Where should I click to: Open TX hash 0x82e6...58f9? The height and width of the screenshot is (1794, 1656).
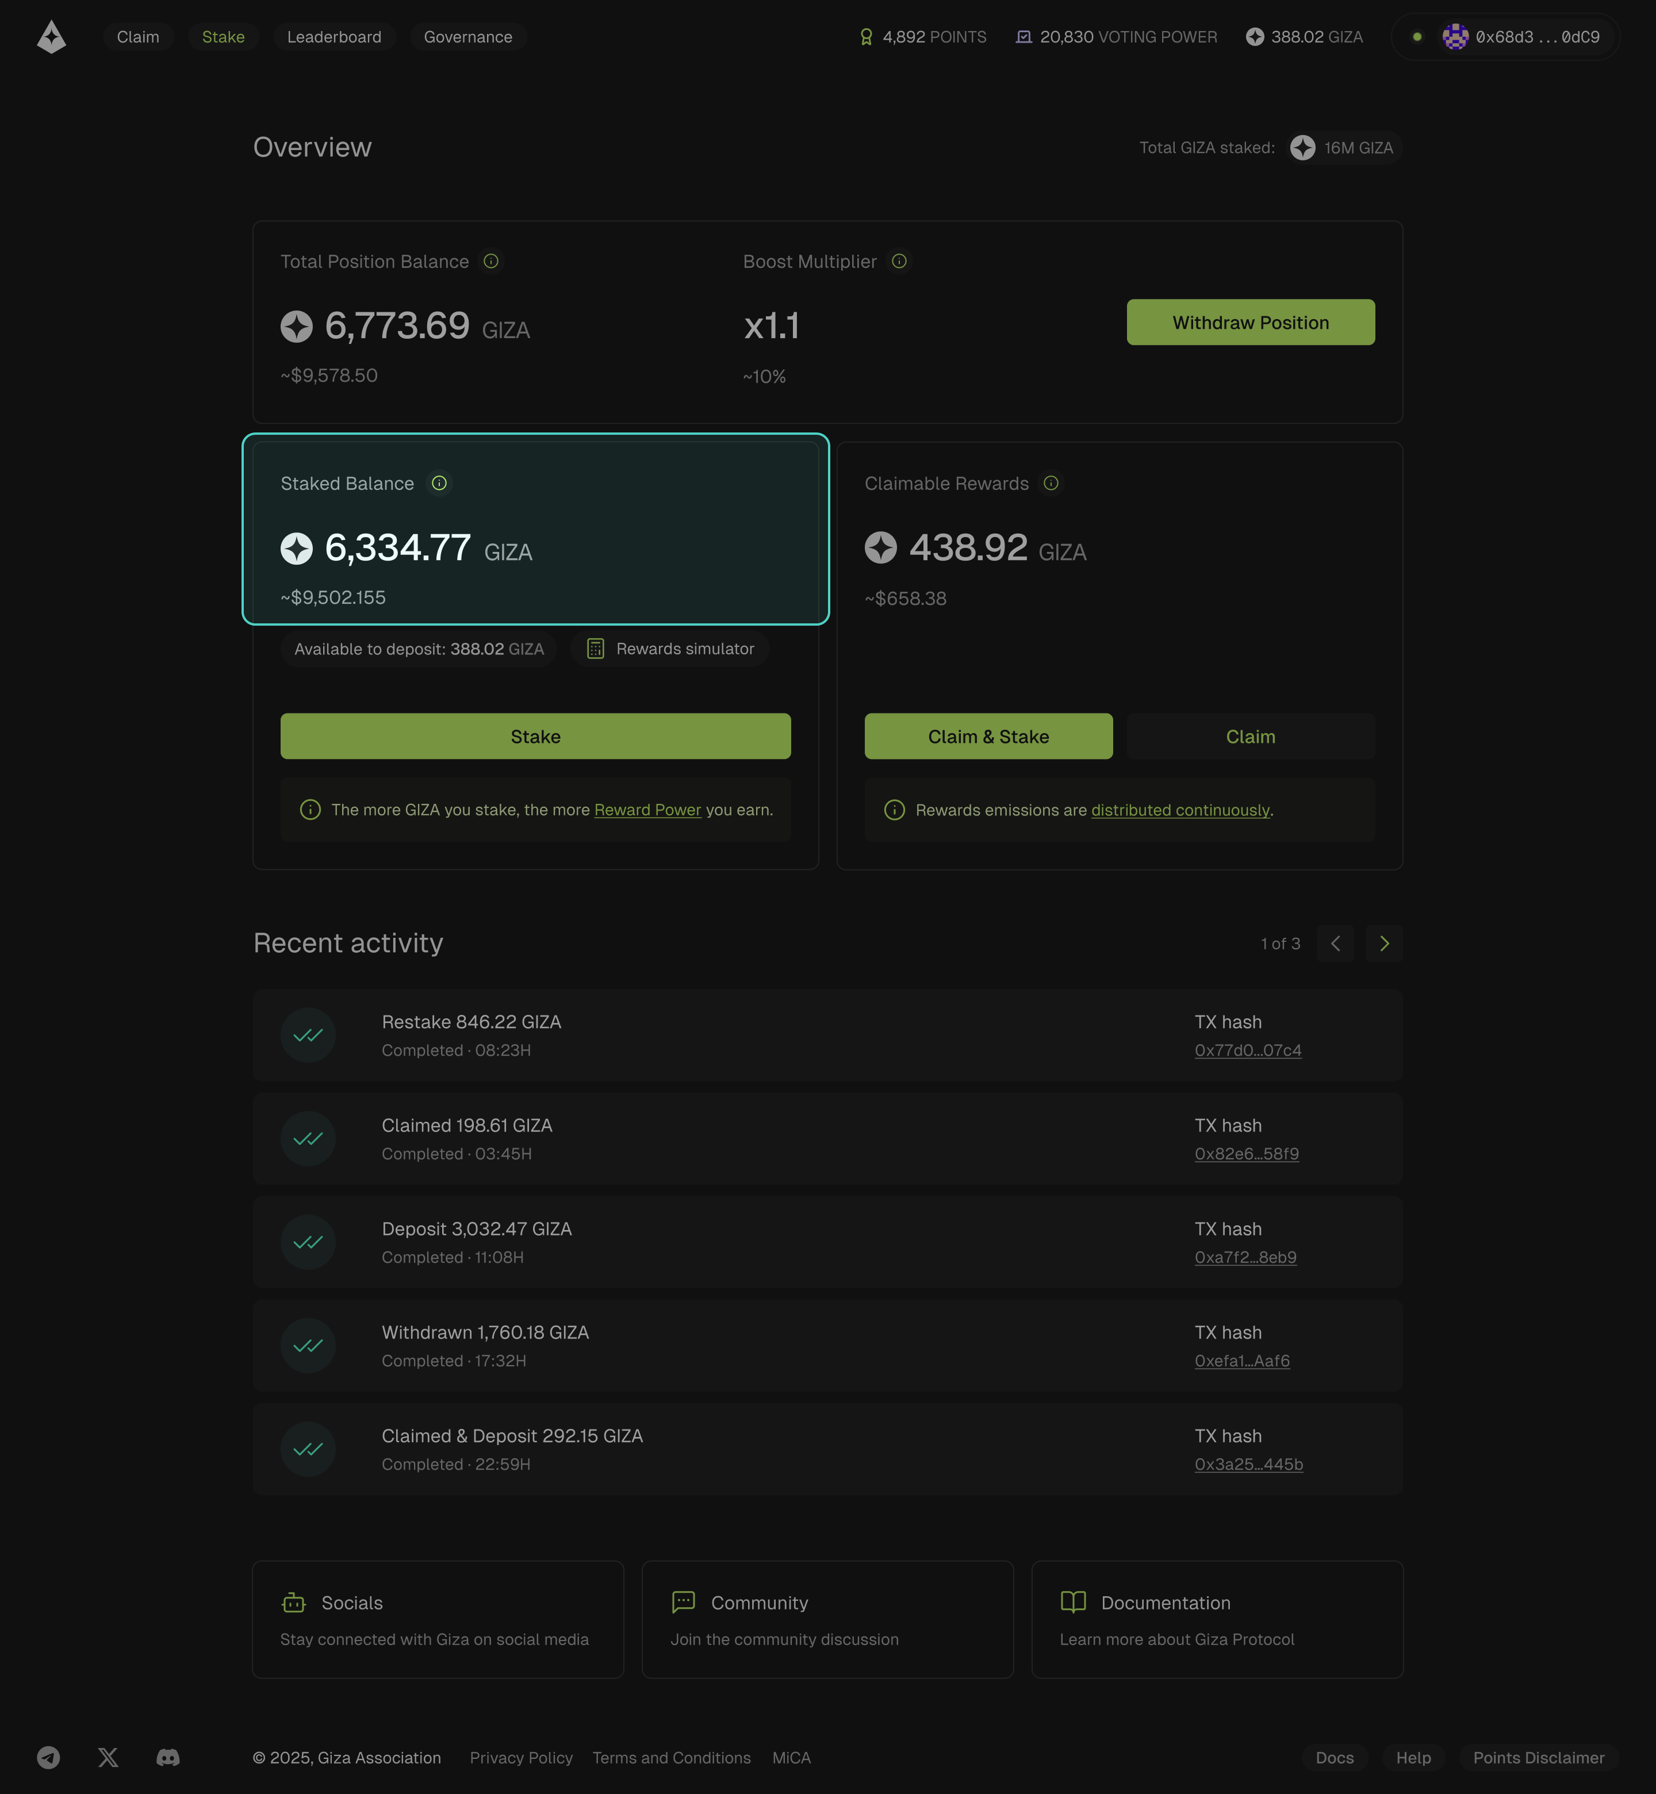(1247, 1154)
